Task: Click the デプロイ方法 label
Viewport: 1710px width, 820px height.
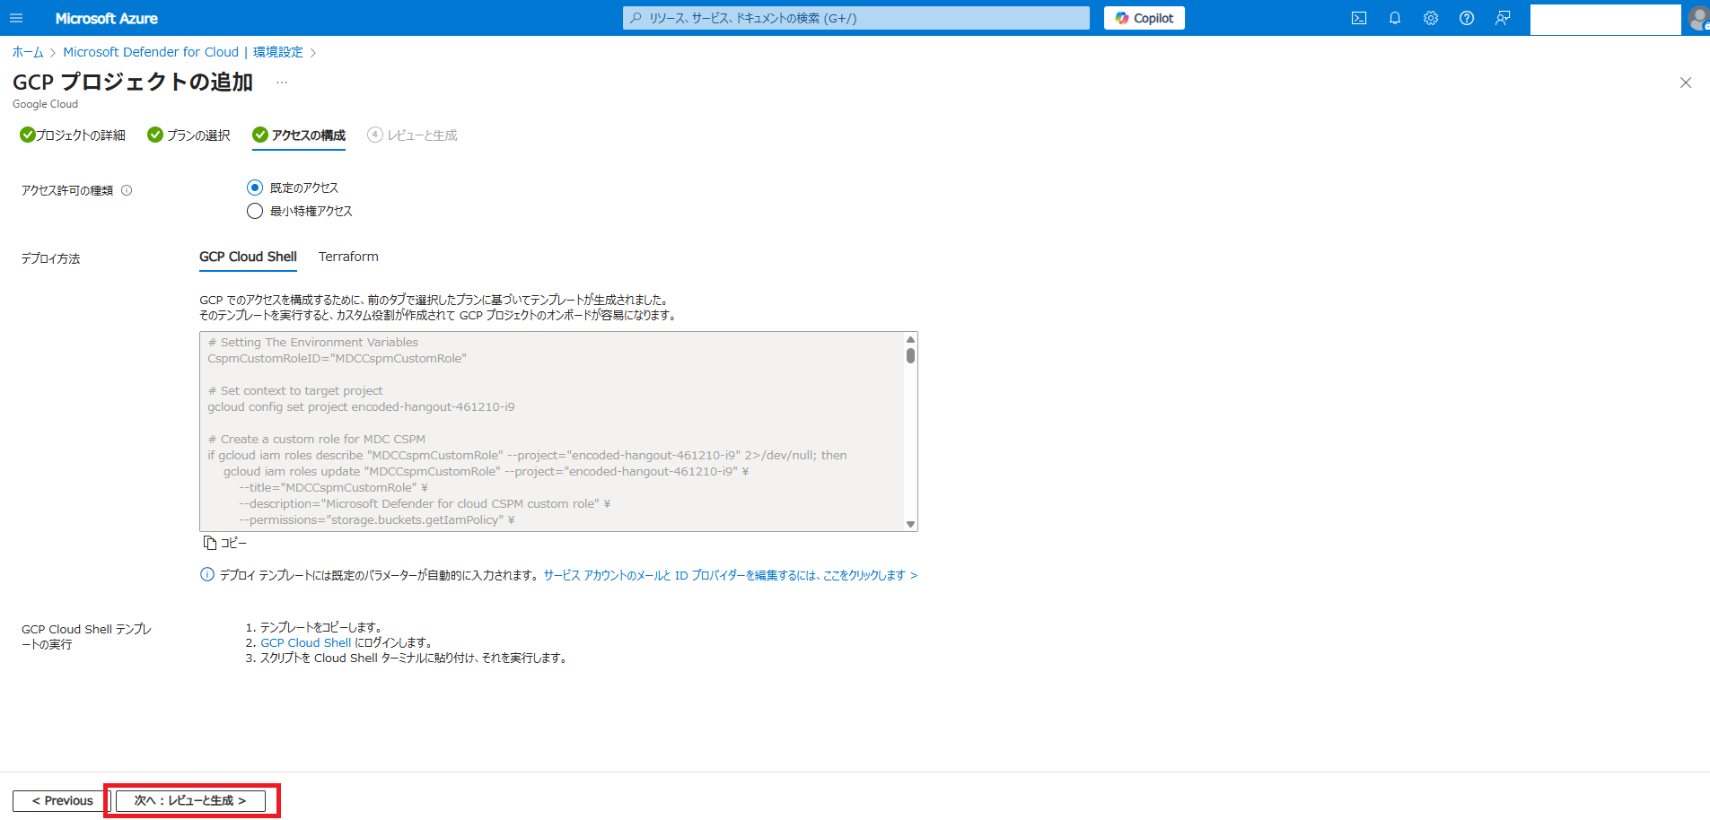Action: [x=51, y=258]
